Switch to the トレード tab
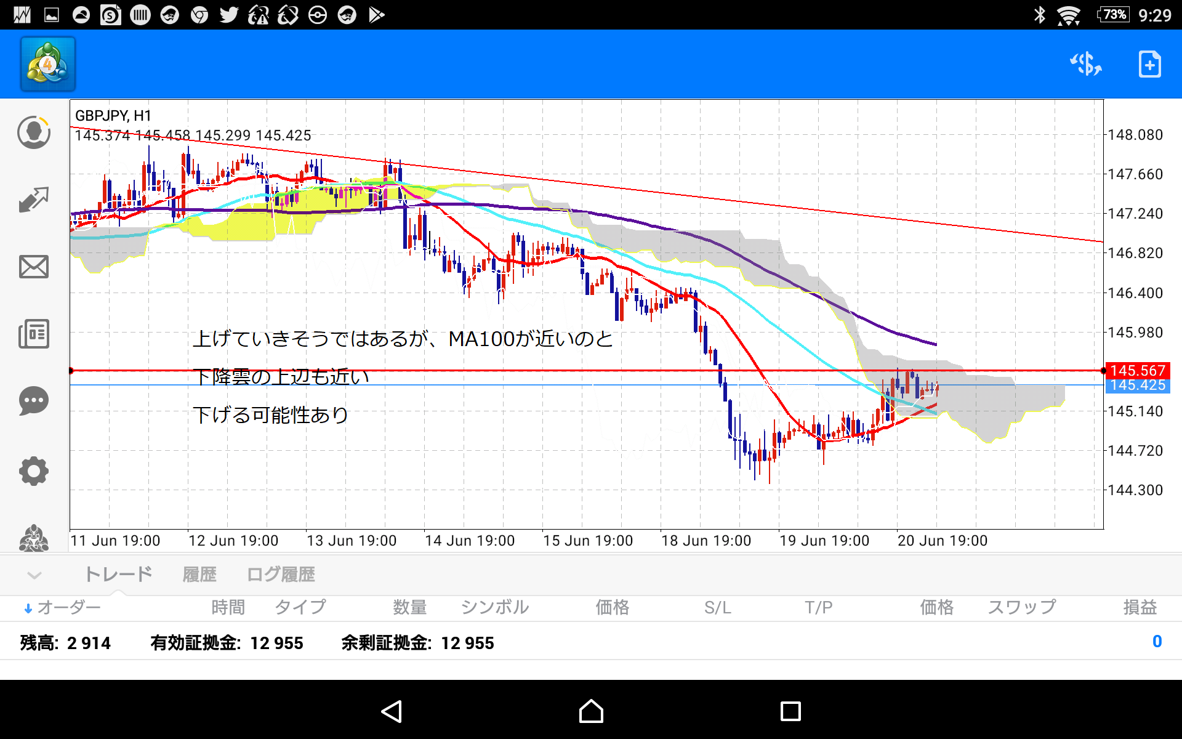The width and height of the screenshot is (1182, 739). (x=118, y=575)
